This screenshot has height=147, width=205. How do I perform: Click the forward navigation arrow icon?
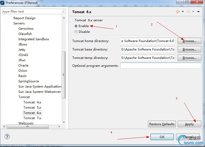coord(188,12)
